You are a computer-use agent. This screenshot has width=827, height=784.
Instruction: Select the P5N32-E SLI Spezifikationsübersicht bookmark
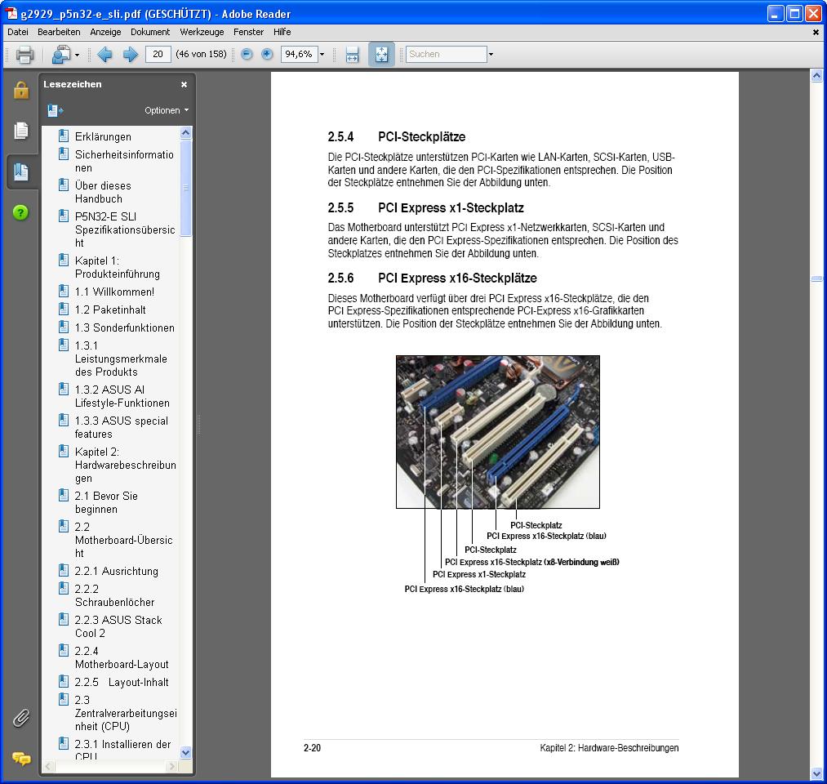(x=125, y=230)
